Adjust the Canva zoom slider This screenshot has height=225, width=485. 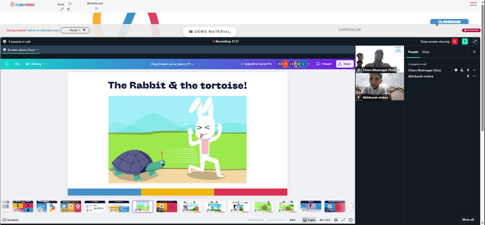click(x=266, y=220)
